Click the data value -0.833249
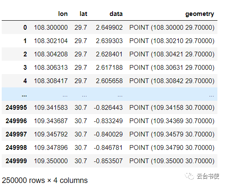The height and width of the screenshot is (186, 226). coord(108,121)
